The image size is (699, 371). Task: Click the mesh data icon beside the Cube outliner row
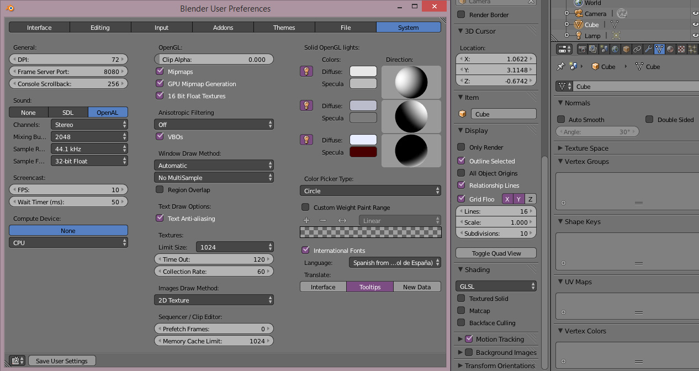[x=614, y=24]
